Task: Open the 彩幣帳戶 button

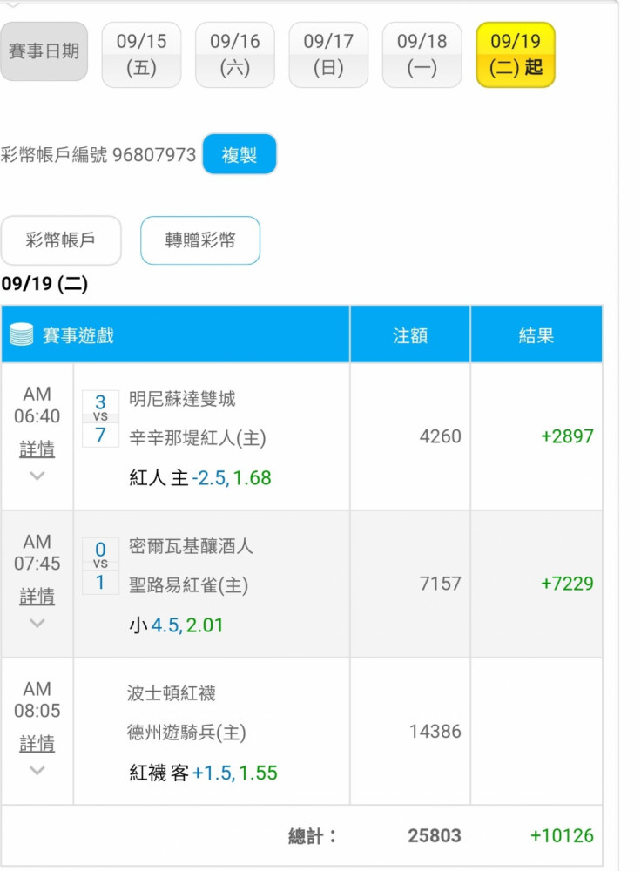Action: [x=61, y=240]
